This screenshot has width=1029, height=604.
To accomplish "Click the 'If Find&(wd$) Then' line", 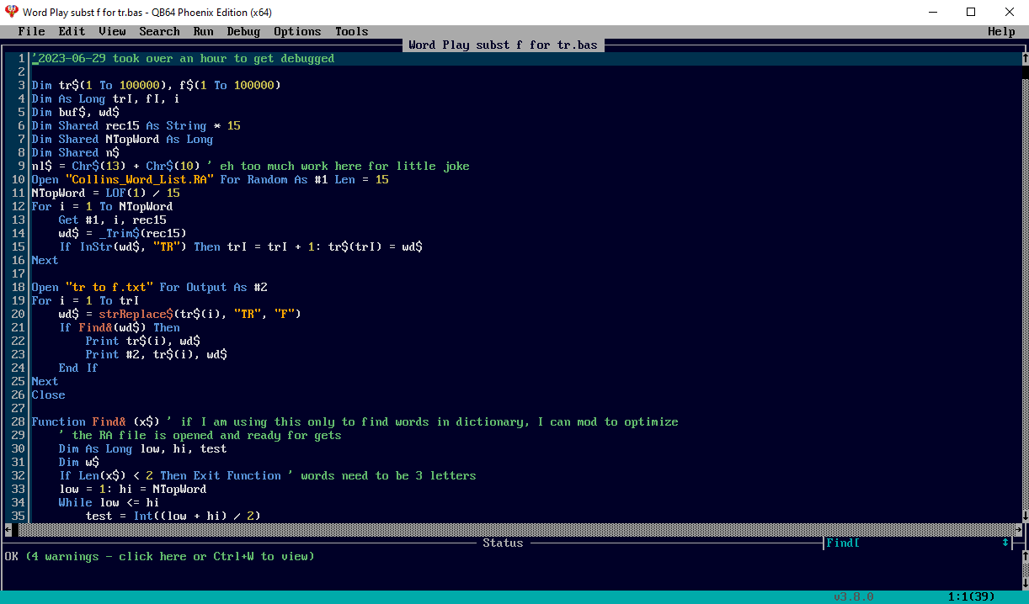I will pos(119,328).
